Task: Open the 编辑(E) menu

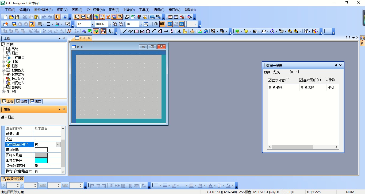Action: (25, 10)
